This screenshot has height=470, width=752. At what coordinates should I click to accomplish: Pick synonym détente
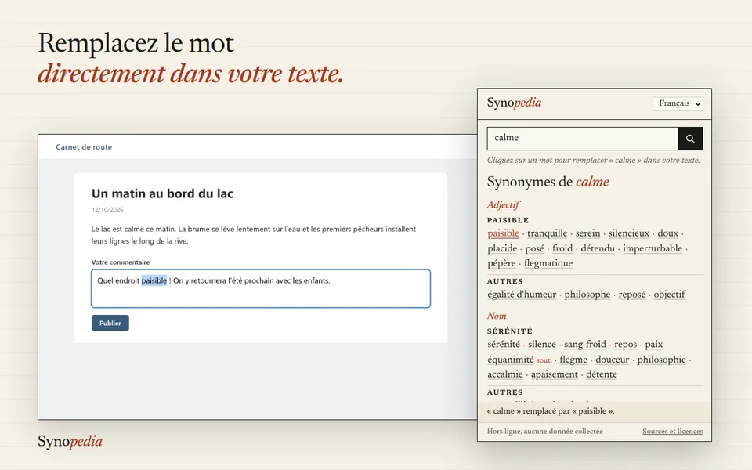point(602,374)
